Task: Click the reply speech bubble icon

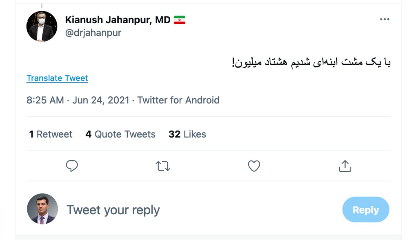Action: pyautogui.click(x=72, y=166)
